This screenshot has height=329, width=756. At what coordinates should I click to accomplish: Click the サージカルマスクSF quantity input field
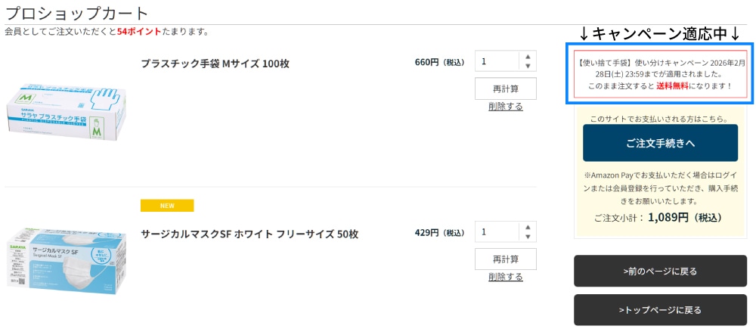point(497,232)
